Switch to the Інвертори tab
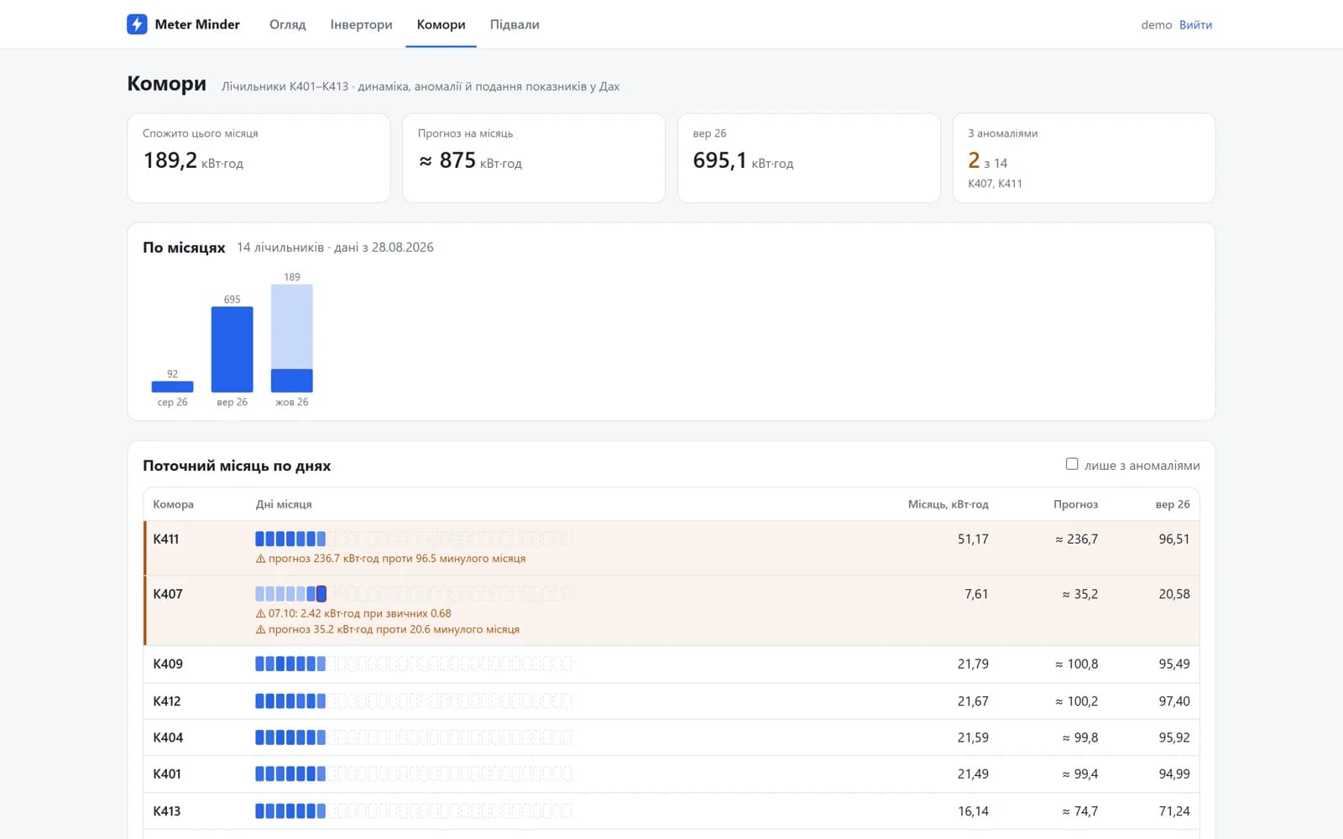This screenshot has height=839, width=1343. click(361, 24)
